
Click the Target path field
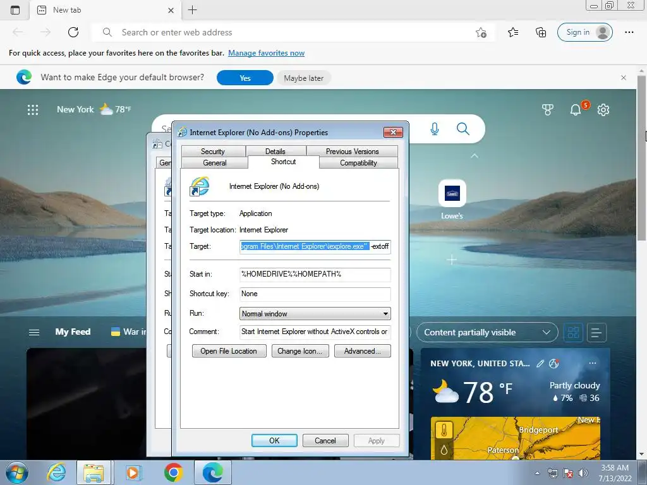(315, 247)
